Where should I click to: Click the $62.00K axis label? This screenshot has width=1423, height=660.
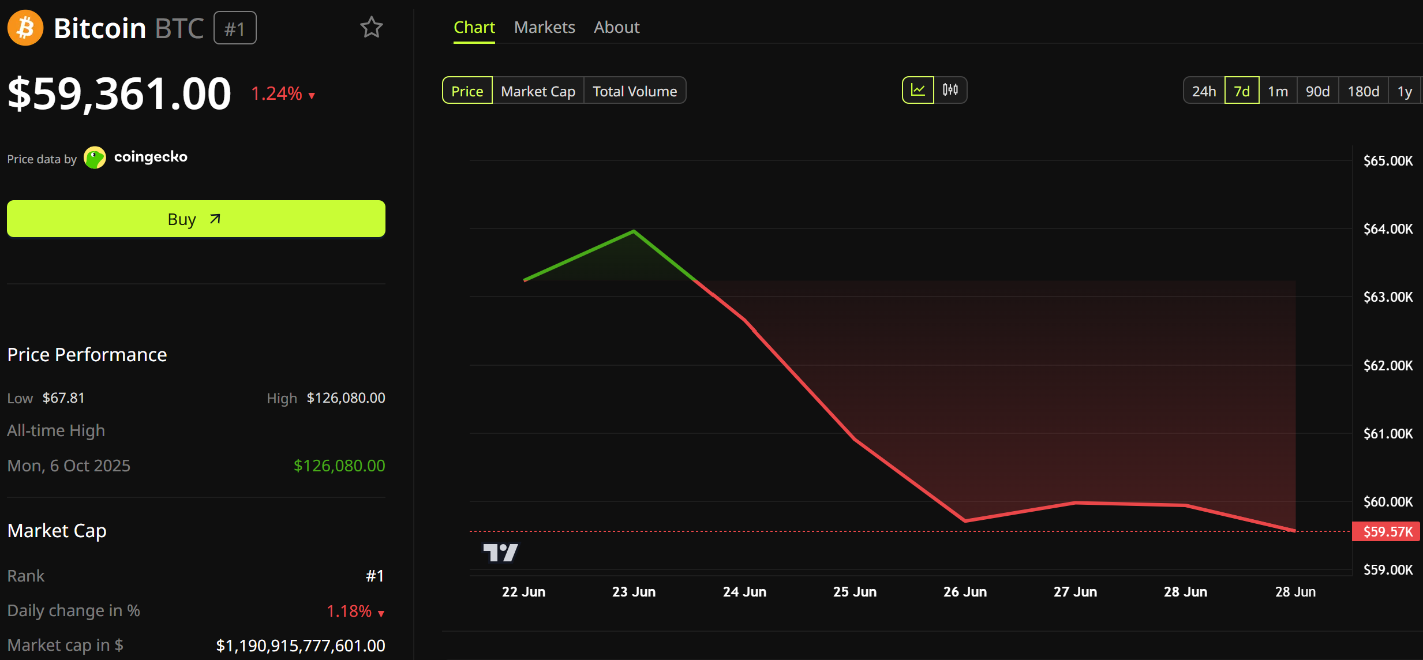point(1388,366)
